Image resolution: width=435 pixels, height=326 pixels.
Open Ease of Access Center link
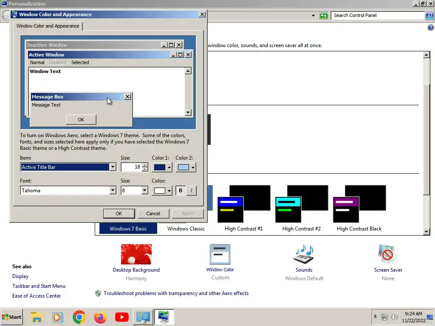tap(37, 295)
